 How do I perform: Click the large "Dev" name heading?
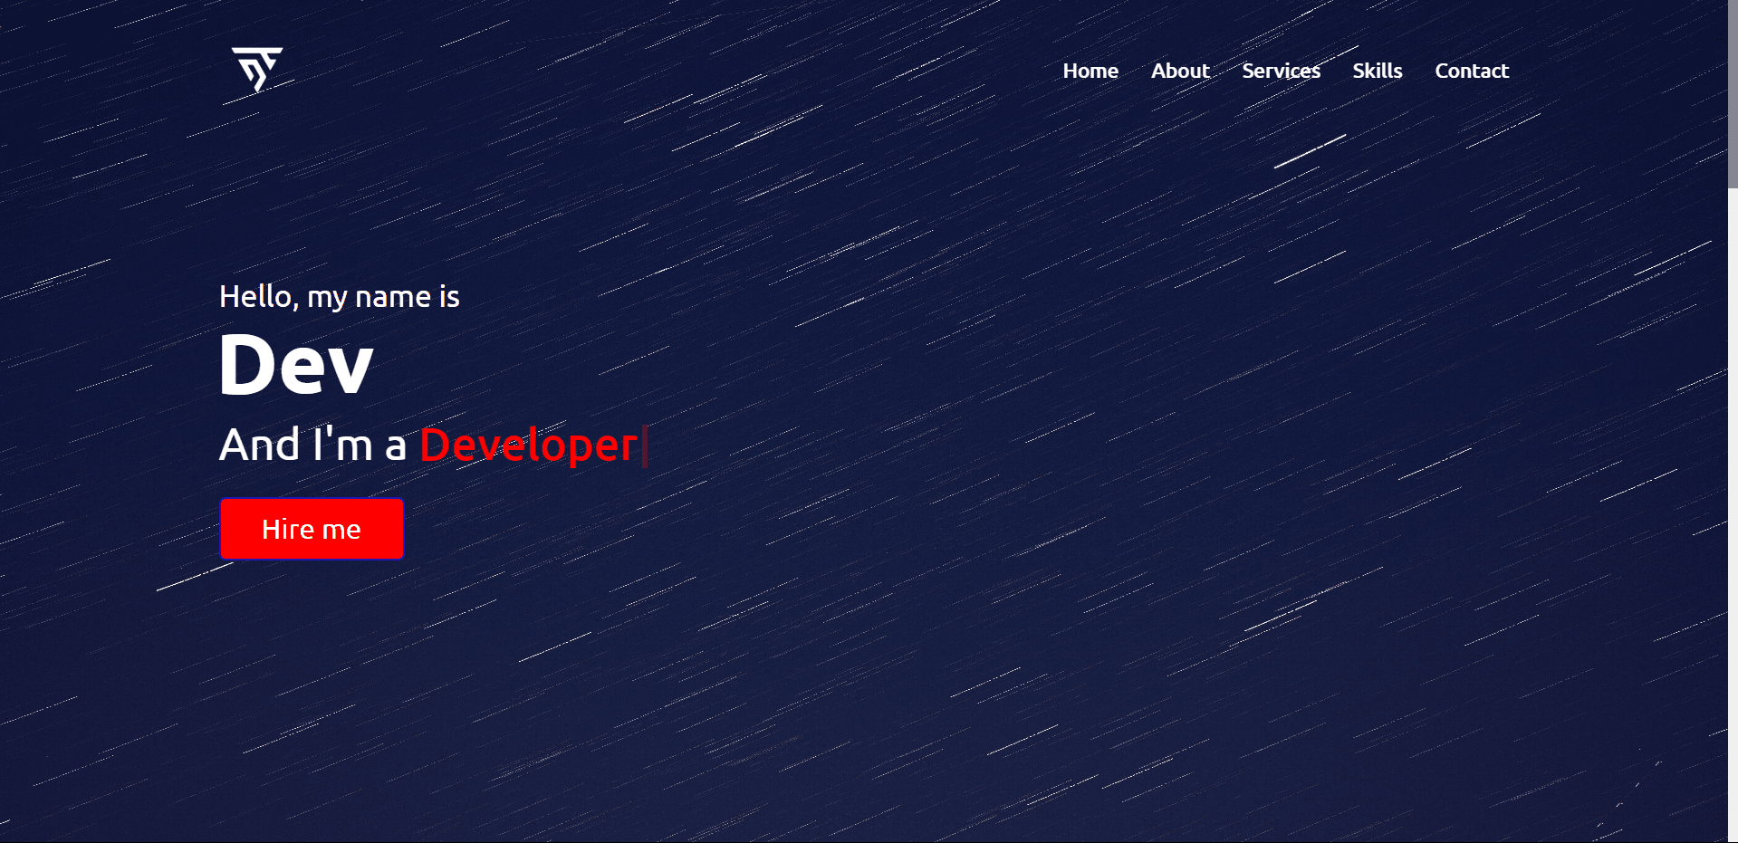tap(295, 365)
